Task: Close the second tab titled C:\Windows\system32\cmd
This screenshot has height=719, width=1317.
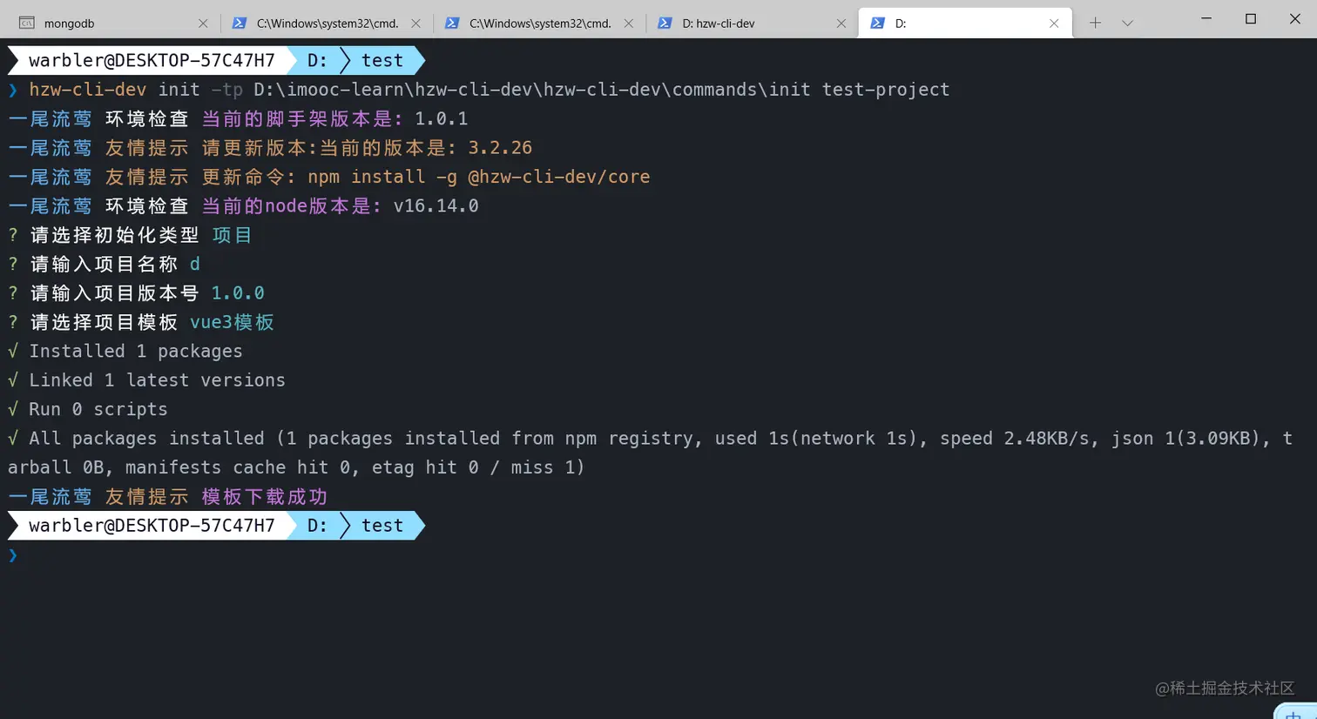Action: point(415,24)
